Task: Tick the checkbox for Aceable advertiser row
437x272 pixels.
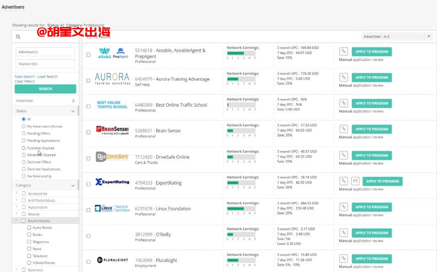Action: tap(88, 55)
